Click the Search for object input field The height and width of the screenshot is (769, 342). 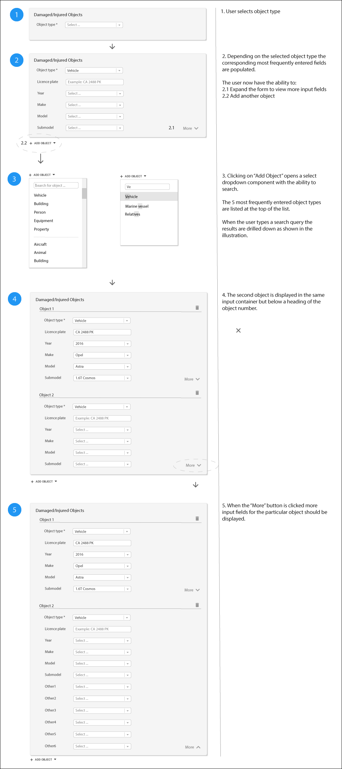[56, 185]
